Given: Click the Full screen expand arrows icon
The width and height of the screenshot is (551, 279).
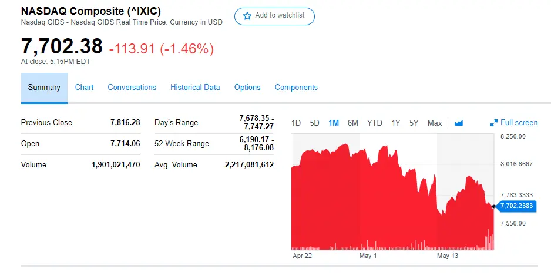Looking at the screenshot, I should [x=494, y=123].
